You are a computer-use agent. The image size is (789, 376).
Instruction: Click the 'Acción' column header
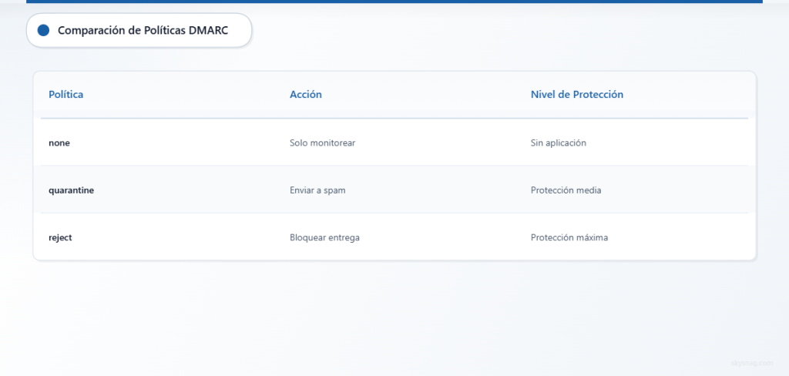click(x=305, y=94)
